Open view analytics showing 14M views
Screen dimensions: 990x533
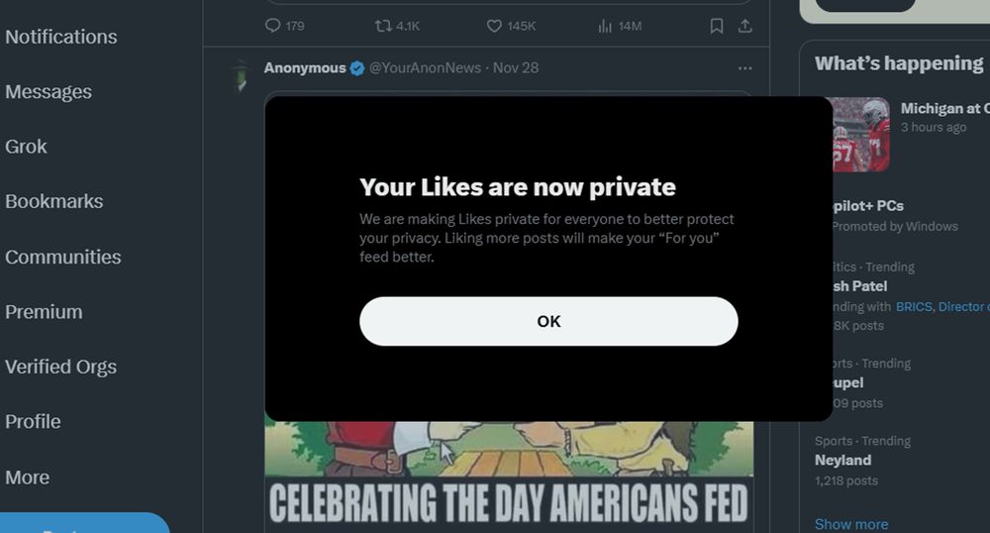(605, 26)
